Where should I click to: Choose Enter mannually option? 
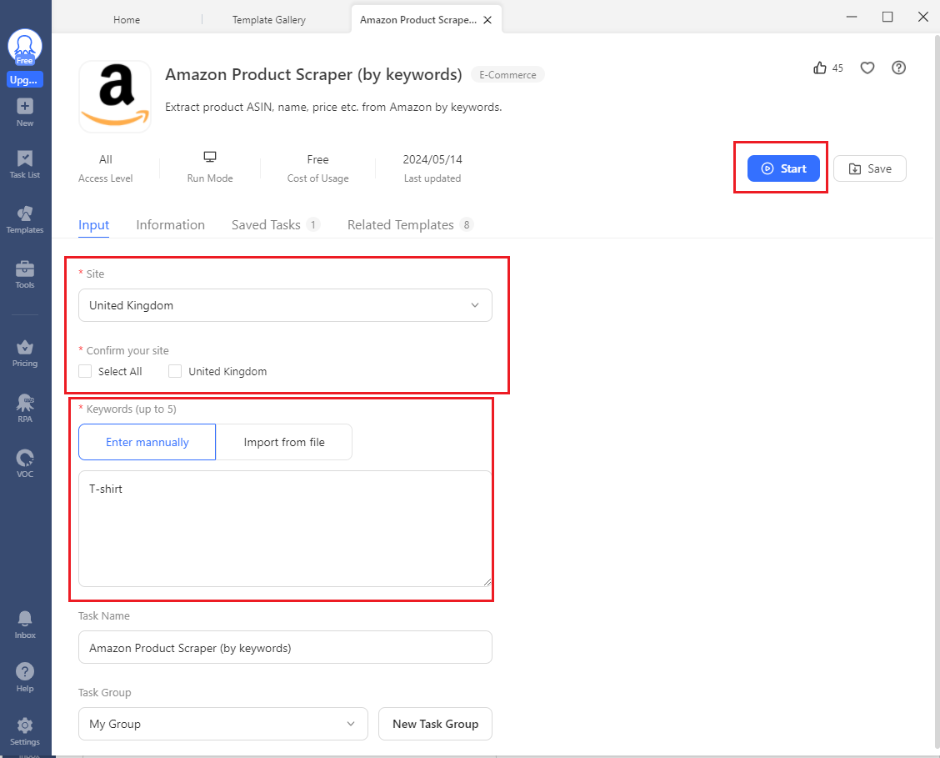[x=147, y=442]
